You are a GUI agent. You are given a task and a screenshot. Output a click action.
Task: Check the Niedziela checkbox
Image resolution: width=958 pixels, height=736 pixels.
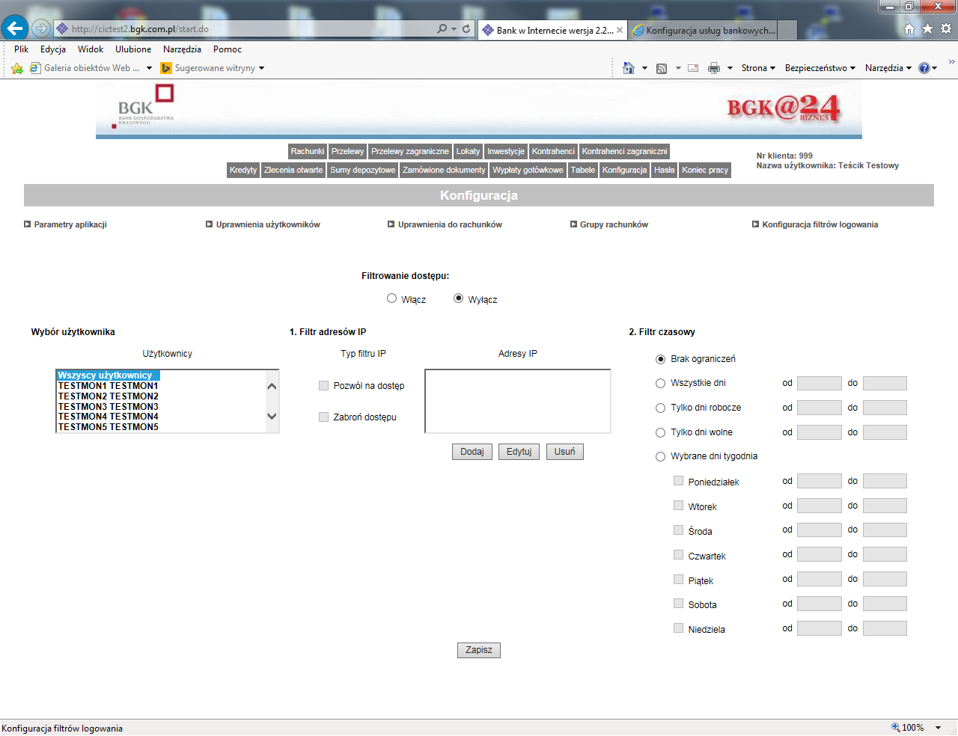pyautogui.click(x=678, y=628)
